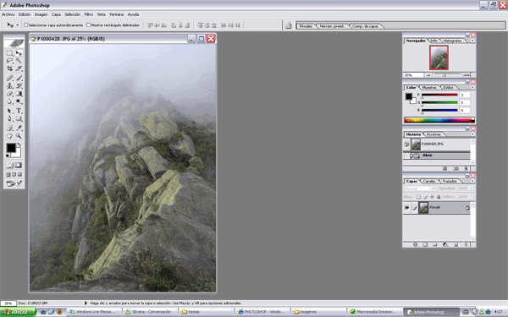This screenshot has height=317, width=508.
Task: Select the Type (T) tool
Action: coord(19,111)
